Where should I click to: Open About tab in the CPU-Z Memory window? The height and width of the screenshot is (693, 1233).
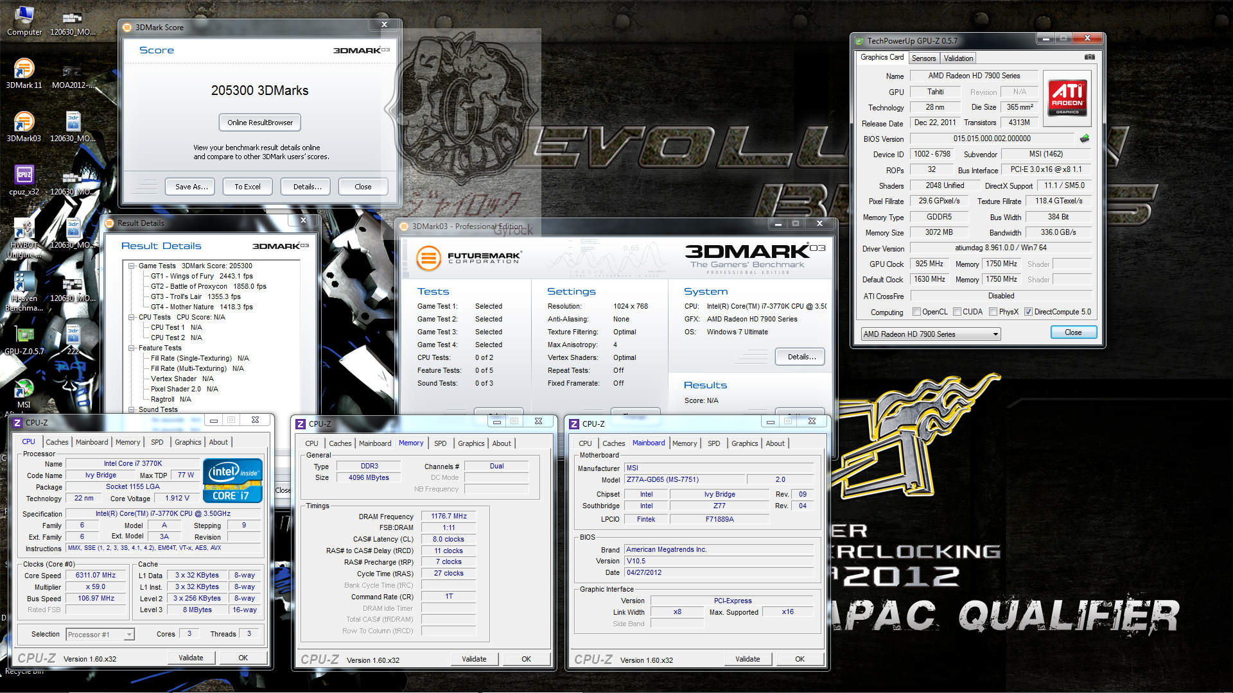pyautogui.click(x=502, y=443)
